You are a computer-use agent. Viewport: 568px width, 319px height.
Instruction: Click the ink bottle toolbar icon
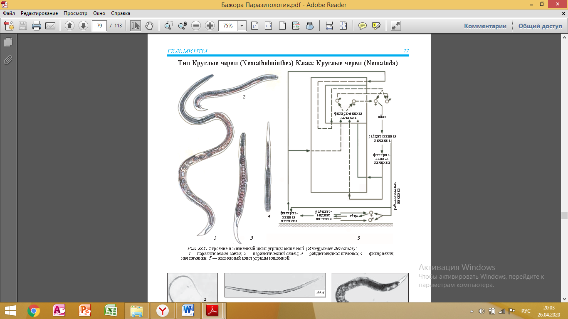310,26
